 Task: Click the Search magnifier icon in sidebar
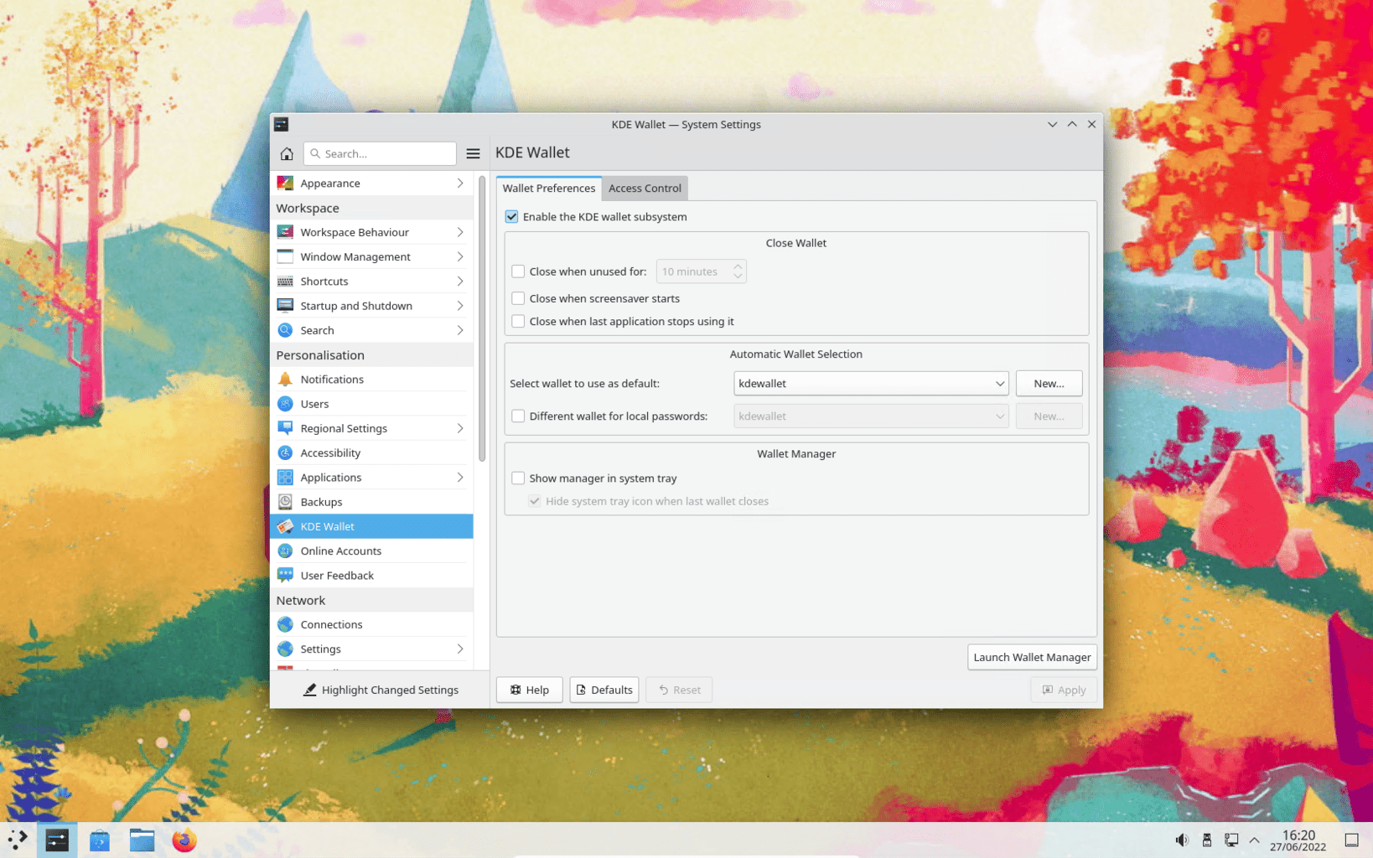click(285, 330)
